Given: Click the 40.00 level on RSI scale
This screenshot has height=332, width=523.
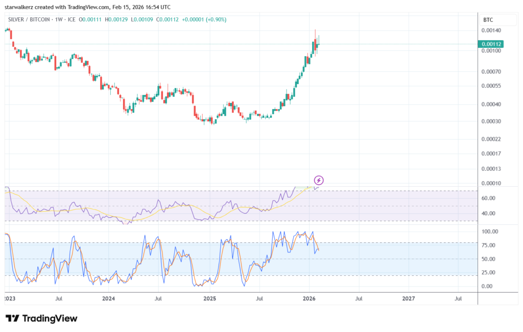Looking at the screenshot, I should click(x=489, y=214).
